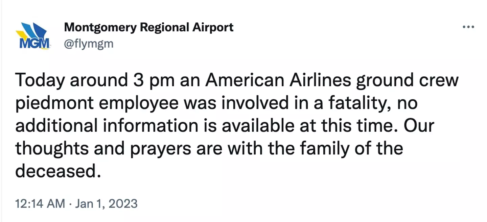Click the blue wing graphic in the logo
Image resolution: width=487 pixels, height=222 pixels.
tap(38, 30)
